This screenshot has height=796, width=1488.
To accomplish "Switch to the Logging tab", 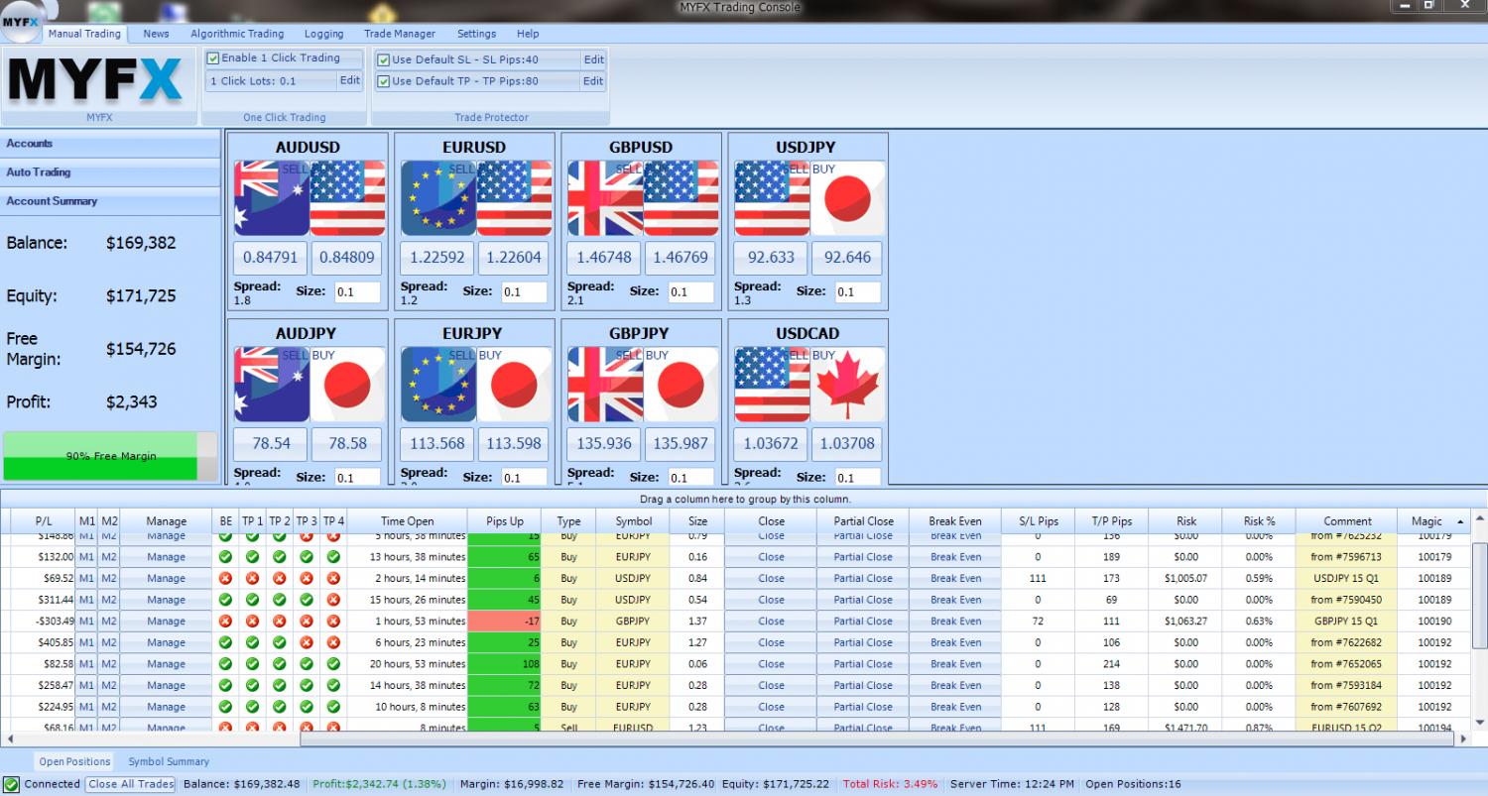I will coord(323,34).
